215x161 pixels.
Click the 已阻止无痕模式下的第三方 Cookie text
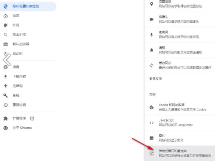182,110
